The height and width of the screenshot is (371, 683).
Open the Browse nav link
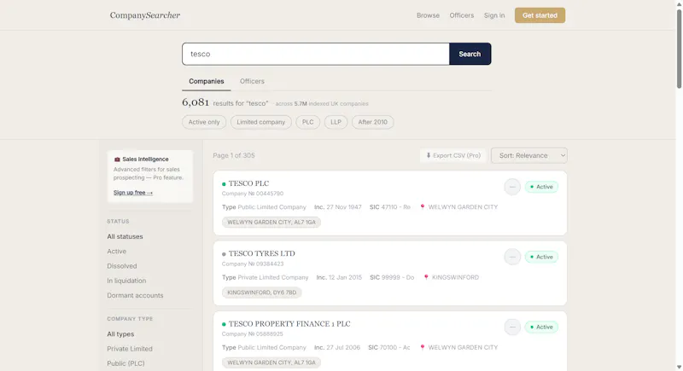(428, 15)
